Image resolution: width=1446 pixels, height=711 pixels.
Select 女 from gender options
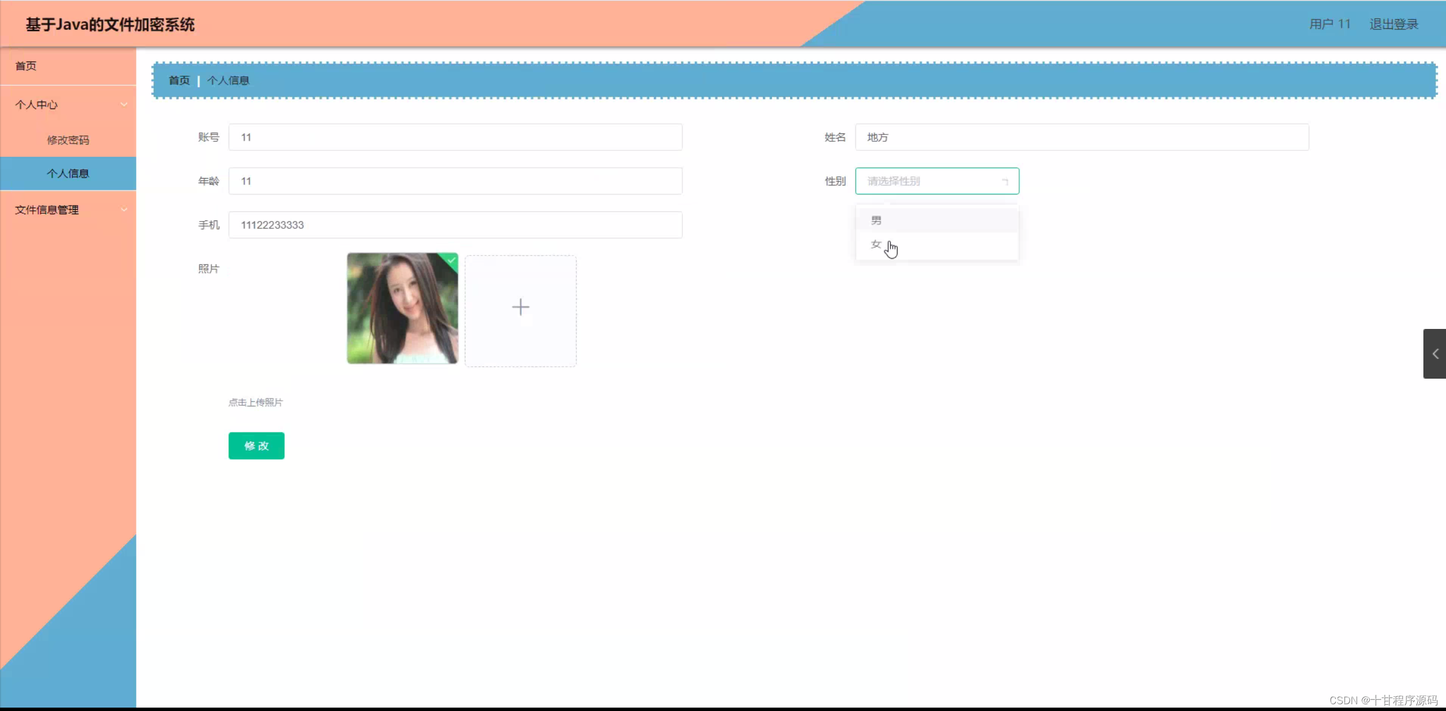876,245
